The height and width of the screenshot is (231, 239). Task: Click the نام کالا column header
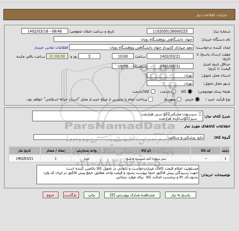pos(146,150)
